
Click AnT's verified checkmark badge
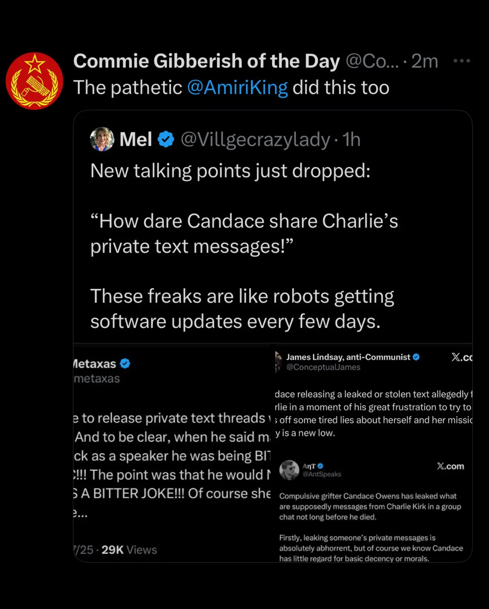[320, 466]
